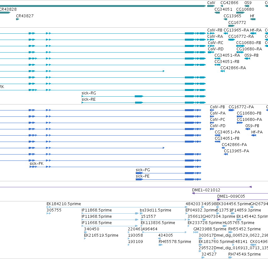Viewport: 268px width, 259px height.
Task: Click EST 340450
Action: pos(91,229)
